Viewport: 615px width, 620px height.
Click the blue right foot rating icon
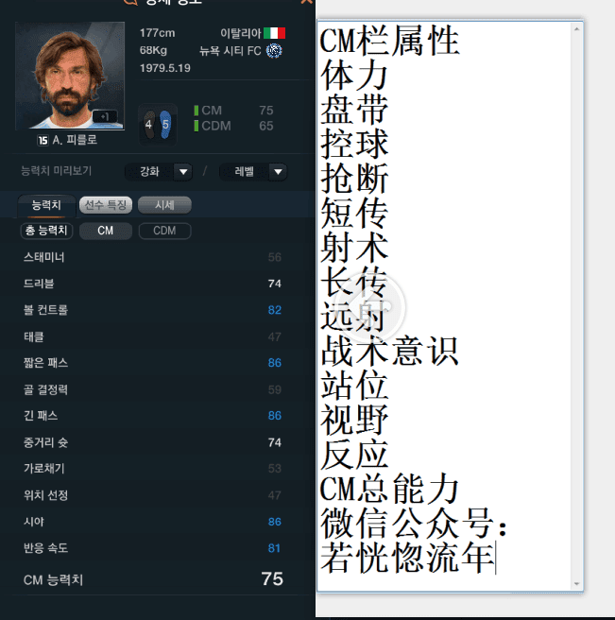165,125
